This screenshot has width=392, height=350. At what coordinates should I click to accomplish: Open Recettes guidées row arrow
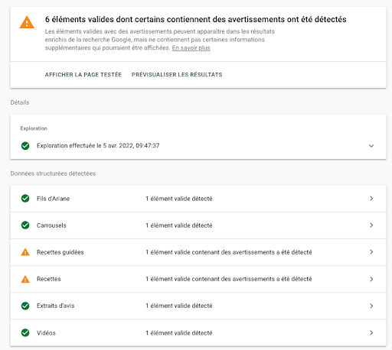tap(371, 252)
